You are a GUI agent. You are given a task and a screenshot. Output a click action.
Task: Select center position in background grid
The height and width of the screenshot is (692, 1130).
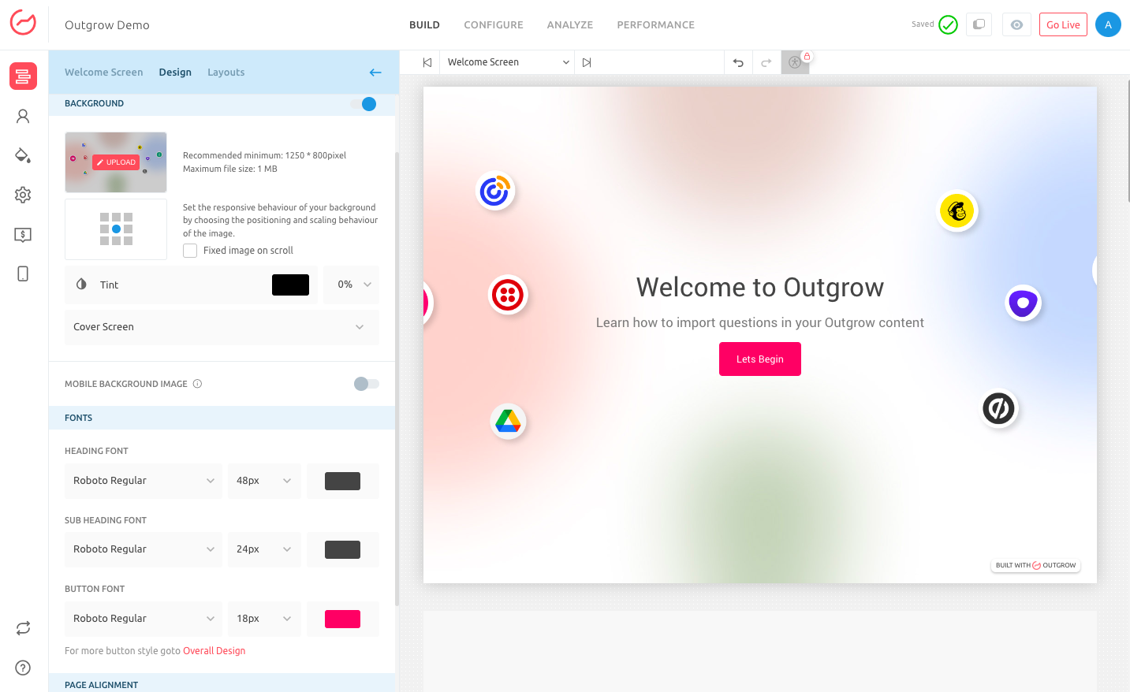click(116, 229)
